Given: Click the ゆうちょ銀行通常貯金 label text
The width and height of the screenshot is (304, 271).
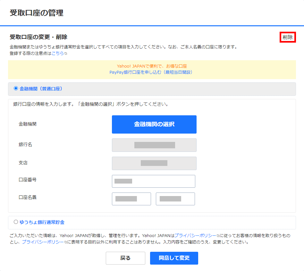Looking at the screenshot, I should (42, 222).
